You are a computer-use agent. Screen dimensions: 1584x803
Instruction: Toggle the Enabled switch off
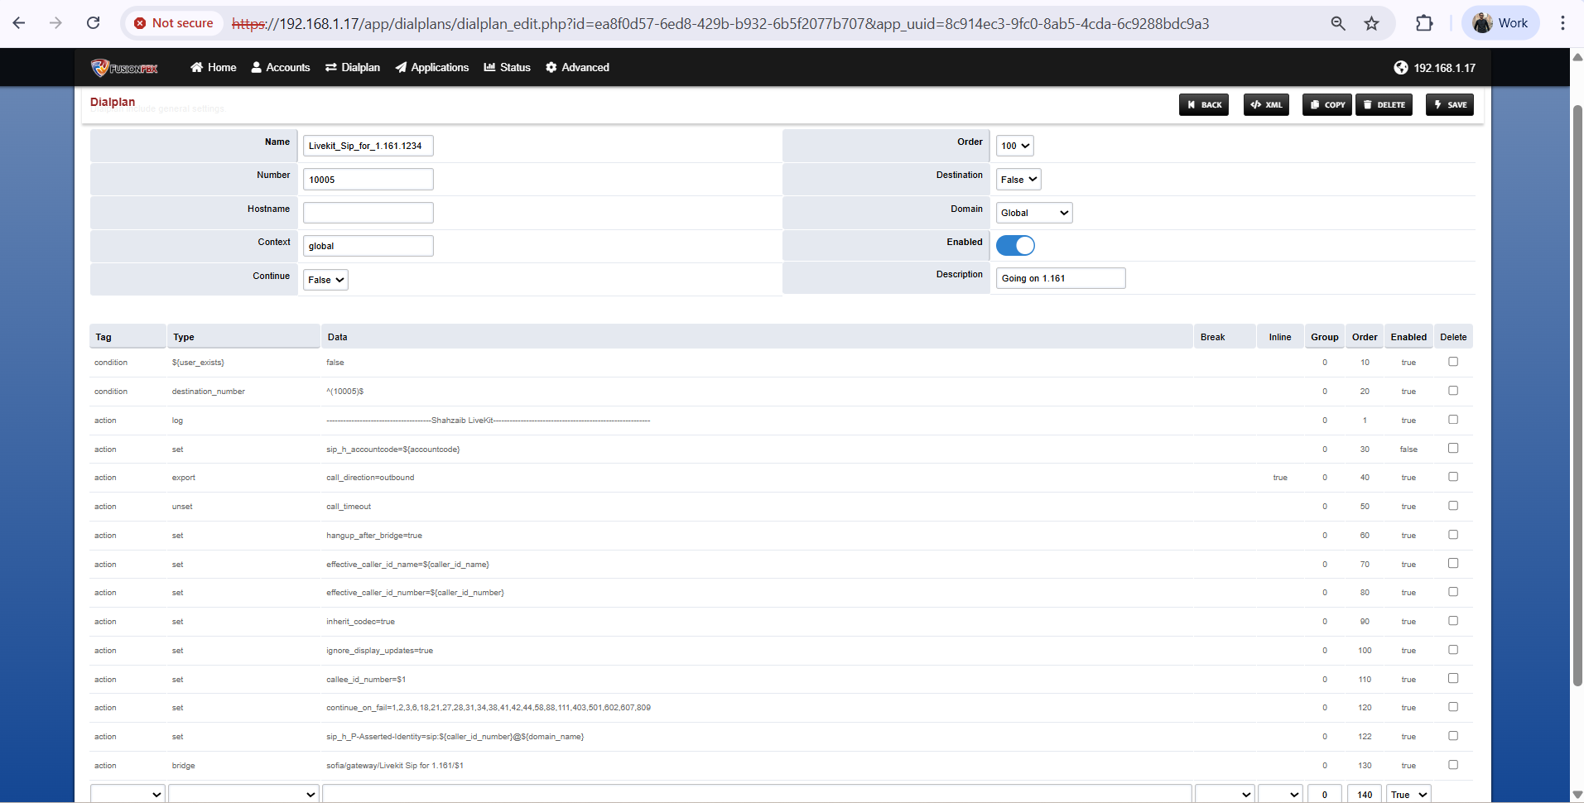click(1015, 246)
